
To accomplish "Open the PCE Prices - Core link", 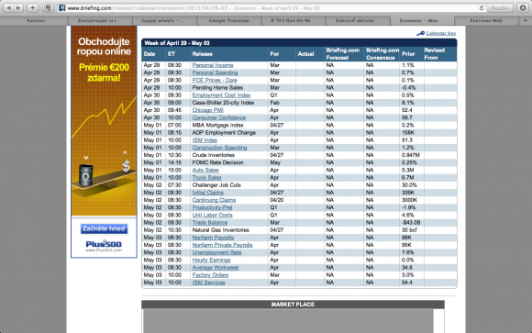I will pyautogui.click(x=215, y=80).
